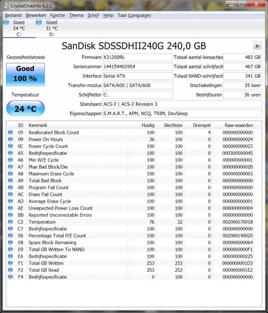Open the Thema menu
This screenshot has width=268, height=313.
pos(76,15)
